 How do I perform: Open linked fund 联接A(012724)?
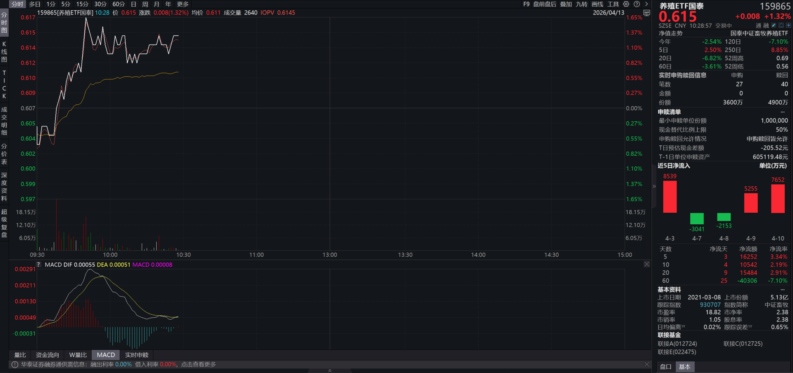tap(677, 344)
